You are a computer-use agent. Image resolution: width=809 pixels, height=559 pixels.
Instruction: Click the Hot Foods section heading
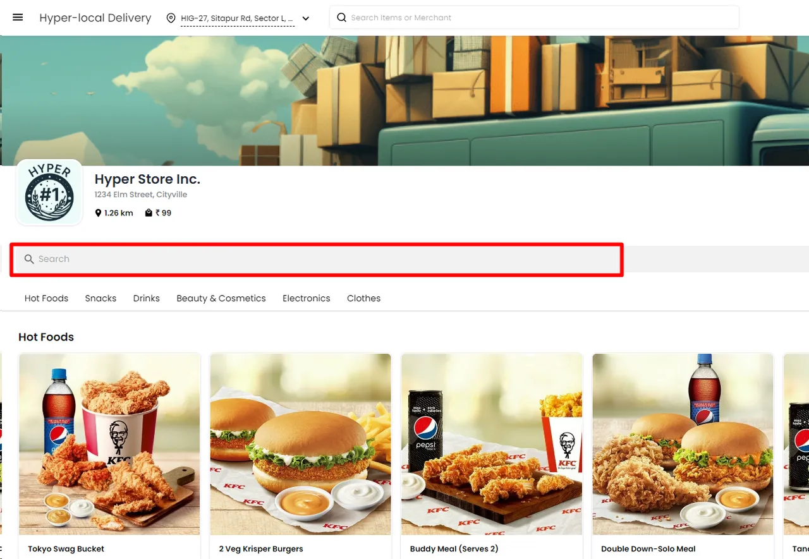(x=46, y=337)
